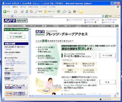The height and width of the screenshot is (102, 122).
Task: Click the main frame scroll-down arrow
Action: tap(117, 93)
